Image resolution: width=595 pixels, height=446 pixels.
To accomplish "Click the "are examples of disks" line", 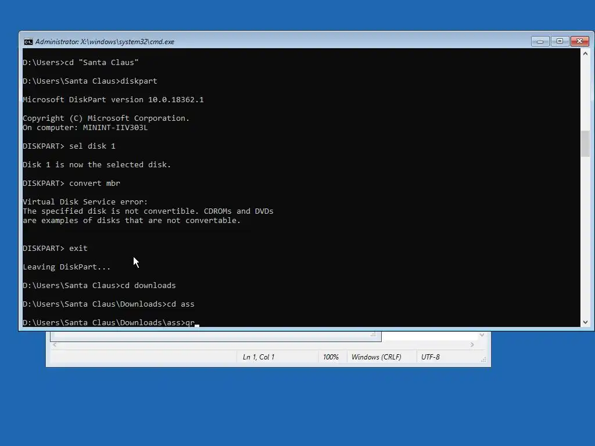I will pyautogui.click(x=132, y=220).
